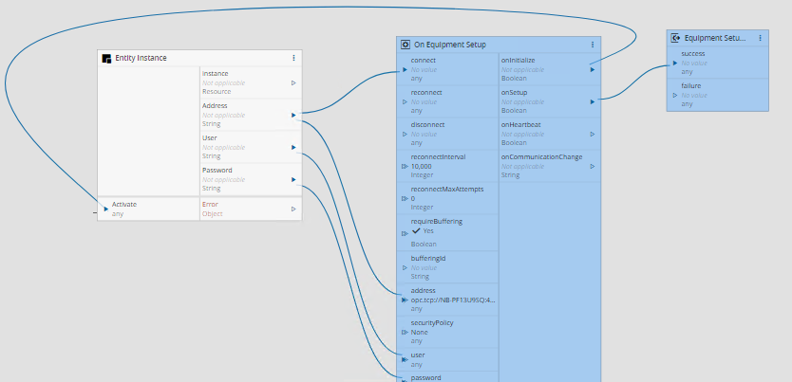Select the onHeartbeat output port arrow

(x=593, y=134)
